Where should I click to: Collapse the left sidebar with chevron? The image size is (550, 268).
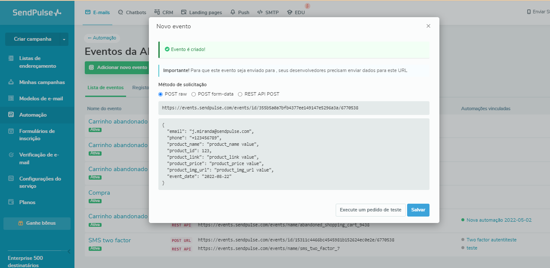(x=69, y=251)
